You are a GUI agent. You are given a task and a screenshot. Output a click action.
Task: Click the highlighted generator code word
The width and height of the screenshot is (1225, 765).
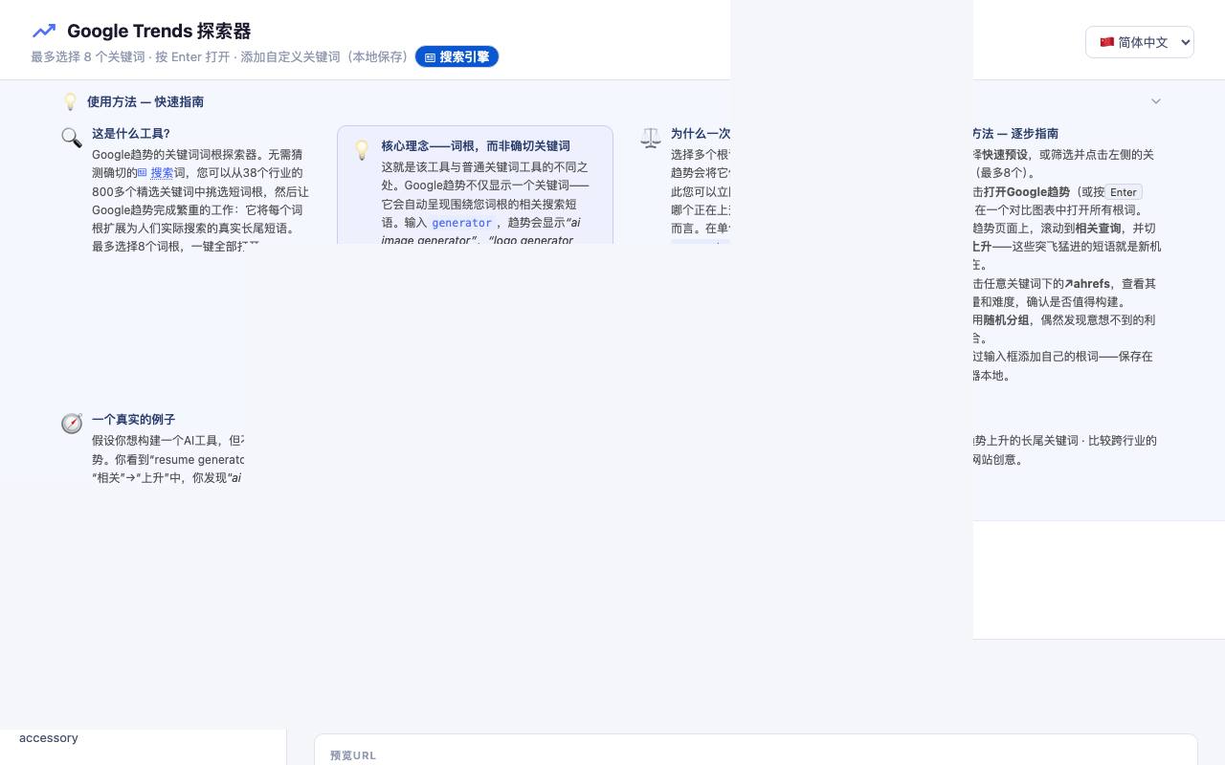(x=461, y=223)
